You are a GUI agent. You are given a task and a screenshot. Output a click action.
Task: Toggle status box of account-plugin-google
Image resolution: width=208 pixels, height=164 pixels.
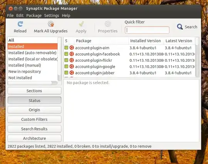pos(66,66)
